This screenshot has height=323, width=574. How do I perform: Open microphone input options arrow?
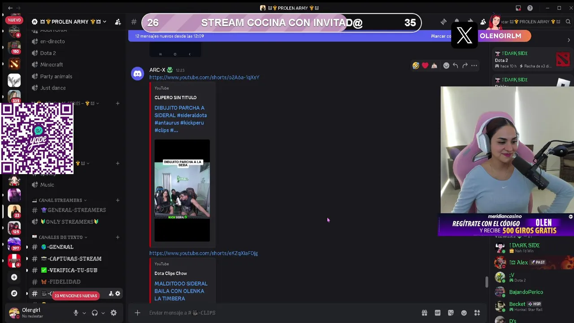tap(84, 313)
